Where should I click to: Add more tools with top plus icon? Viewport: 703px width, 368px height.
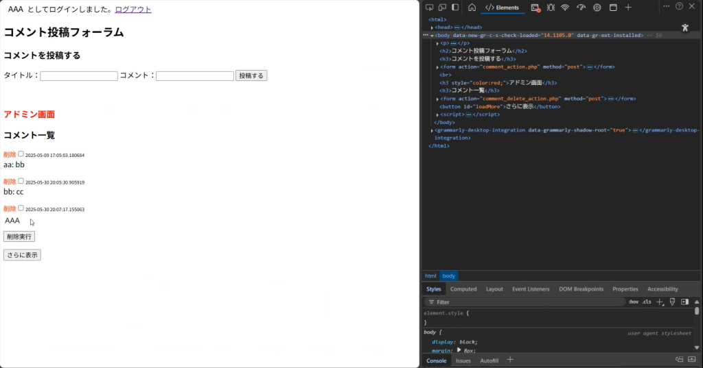point(628,7)
